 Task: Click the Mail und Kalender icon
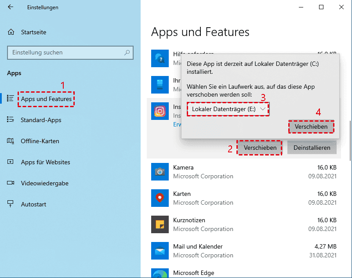click(x=160, y=251)
